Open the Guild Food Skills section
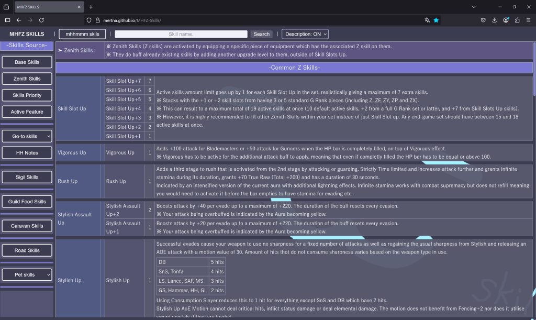This screenshot has width=536, height=320. (27, 202)
